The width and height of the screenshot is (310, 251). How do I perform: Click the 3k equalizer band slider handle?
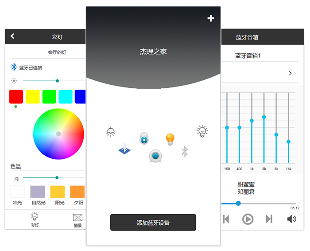point(264,117)
